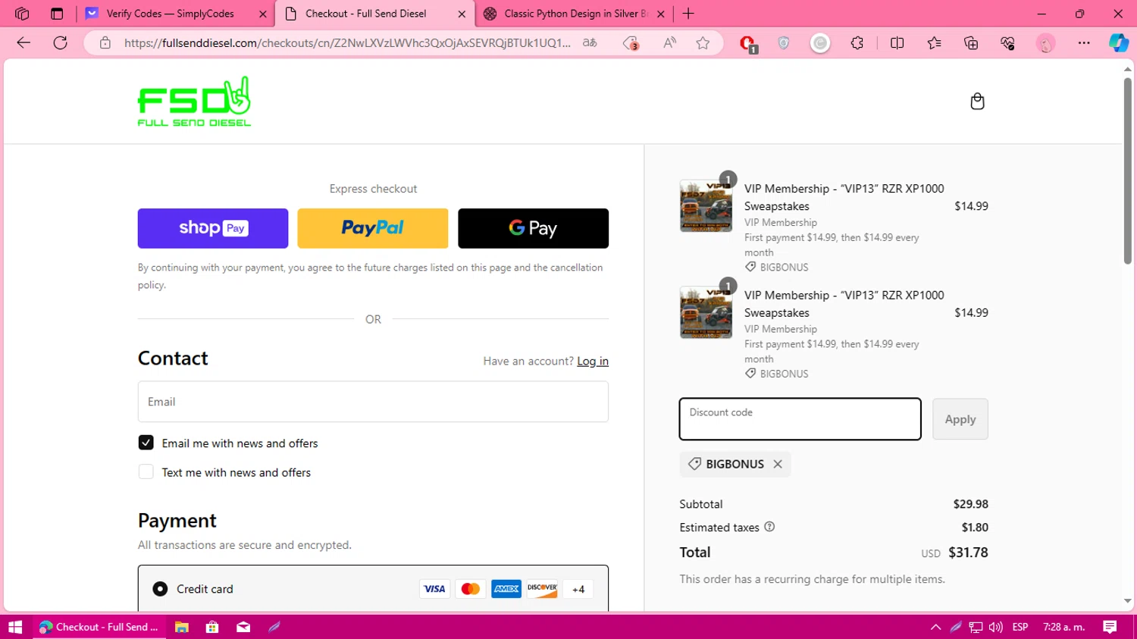Screen dimensions: 1137x639
Task: Click the Log in link
Action: click(593, 361)
